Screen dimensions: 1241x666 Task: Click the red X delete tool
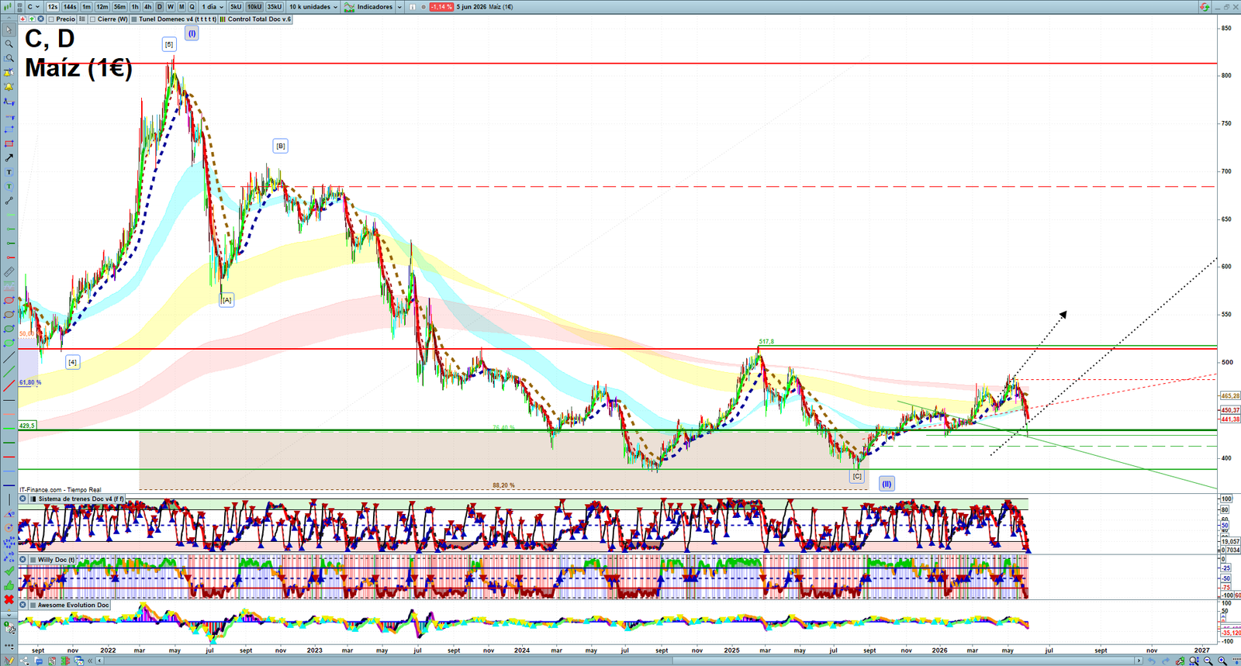coord(9,599)
